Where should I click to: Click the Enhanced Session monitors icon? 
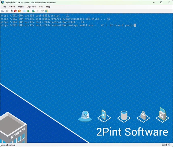[42, 11]
